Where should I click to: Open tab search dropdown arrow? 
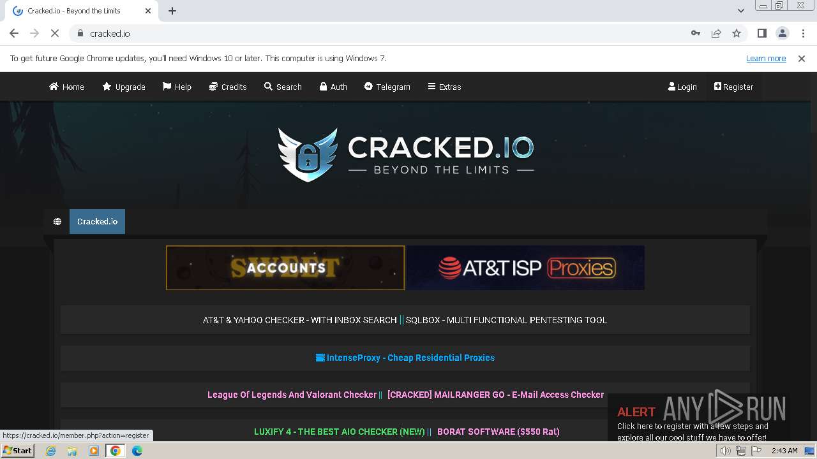[740, 11]
